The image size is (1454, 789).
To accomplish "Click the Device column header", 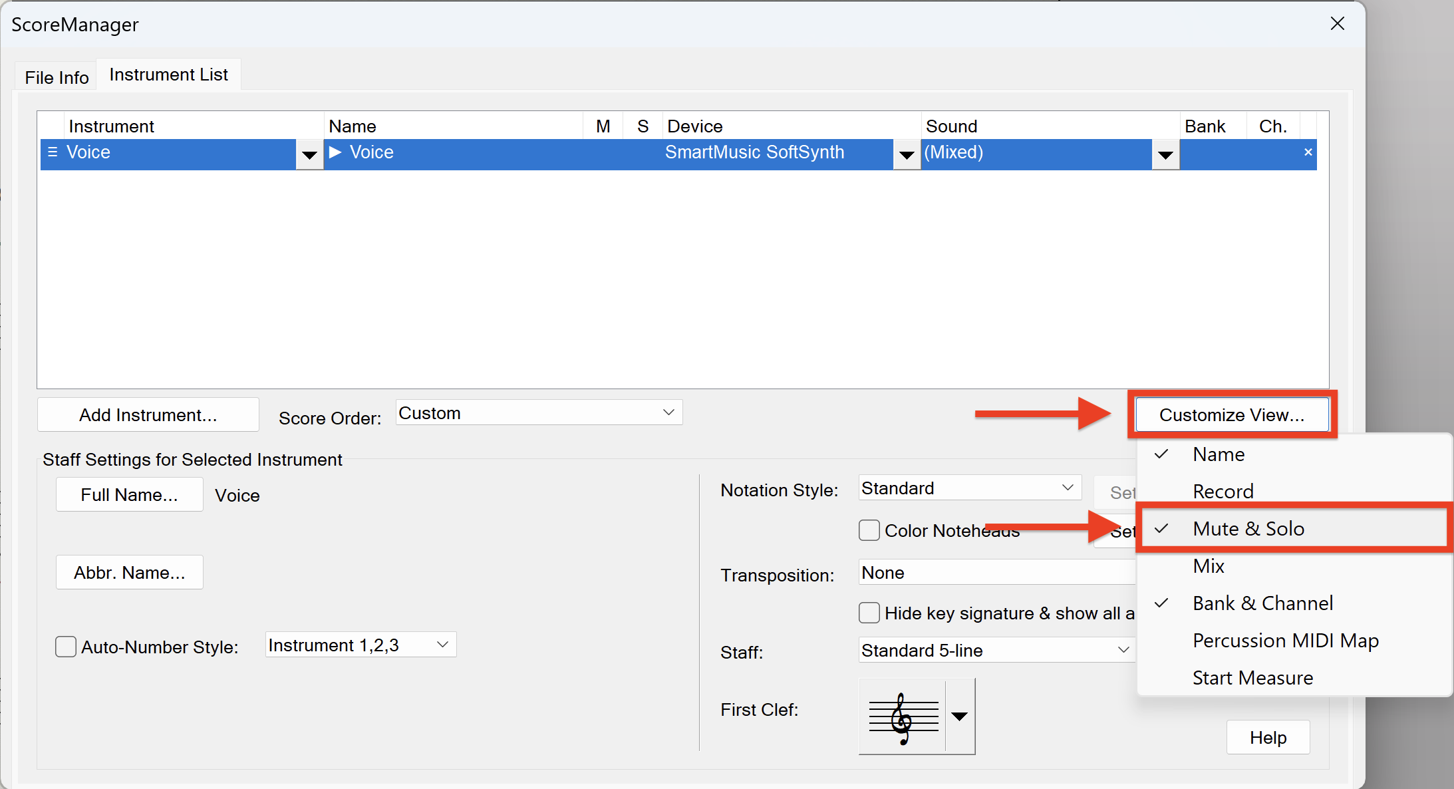I will click(x=792, y=126).
